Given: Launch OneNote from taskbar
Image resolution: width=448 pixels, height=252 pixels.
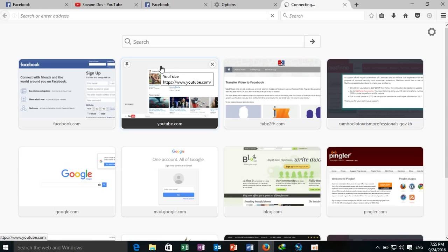Looking at the screenshot, I should pos(201,247).
